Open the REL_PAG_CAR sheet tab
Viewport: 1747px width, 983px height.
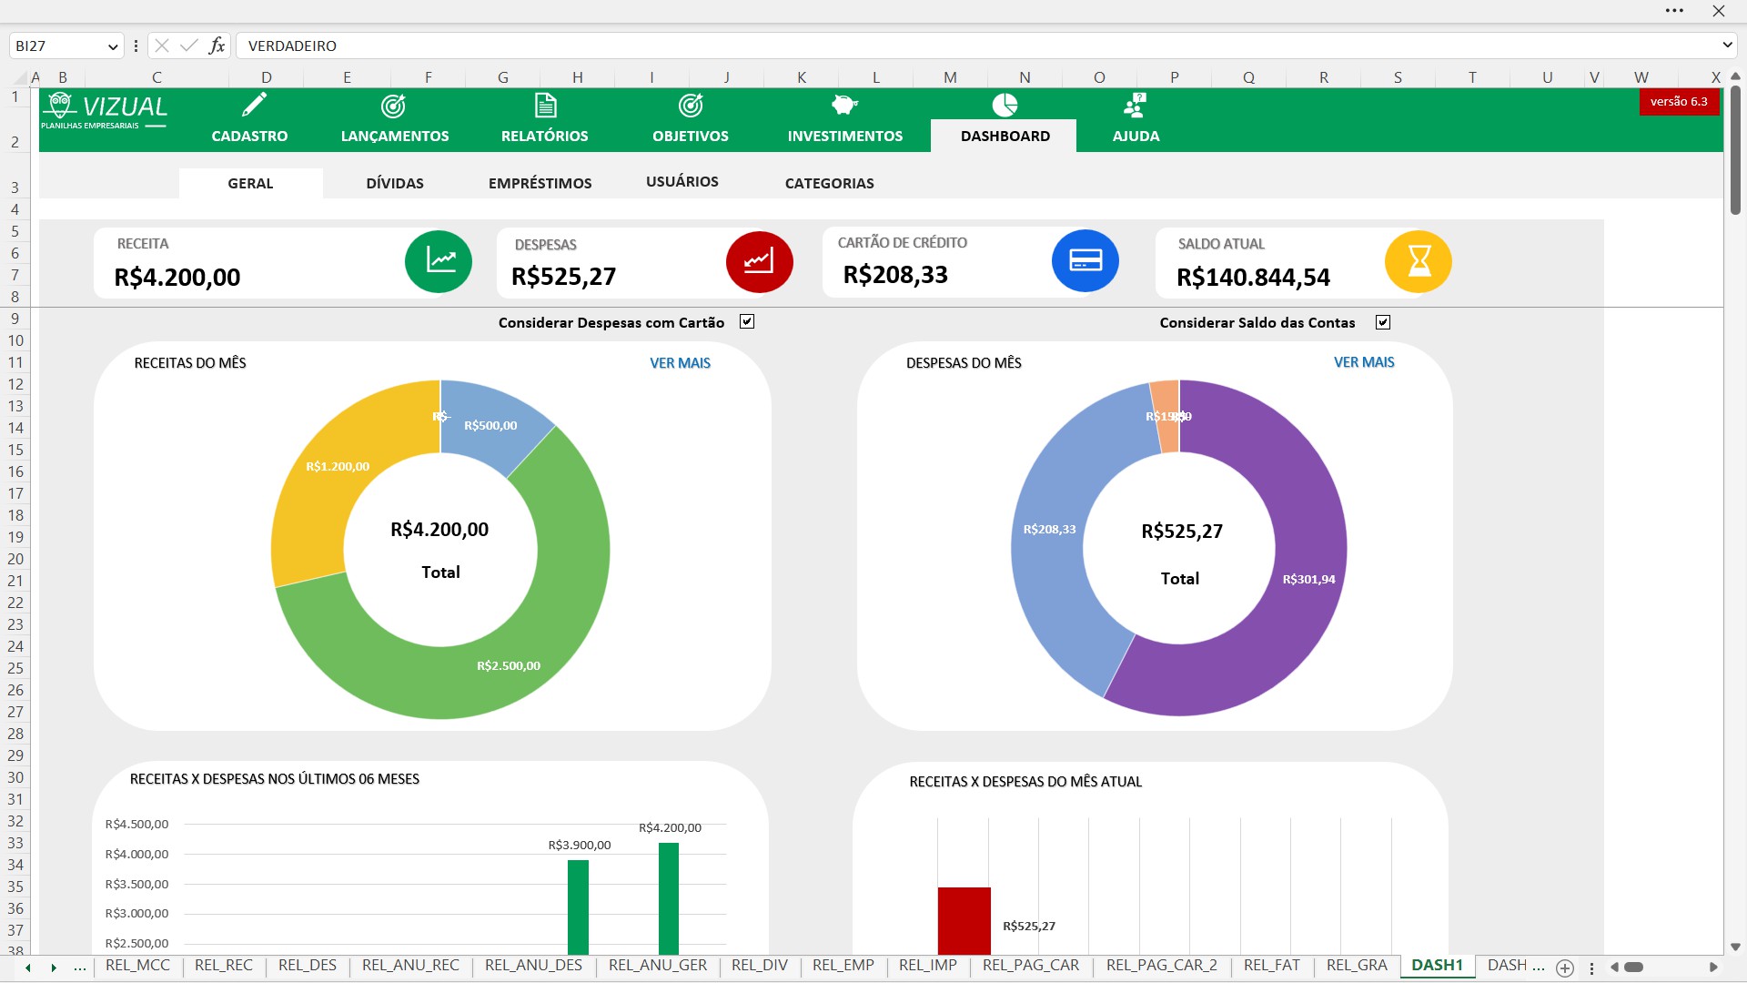[1030, 966]
